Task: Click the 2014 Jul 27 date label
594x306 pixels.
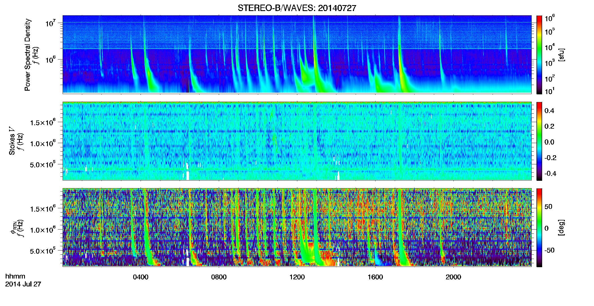Action: click(x=23, y=284)
